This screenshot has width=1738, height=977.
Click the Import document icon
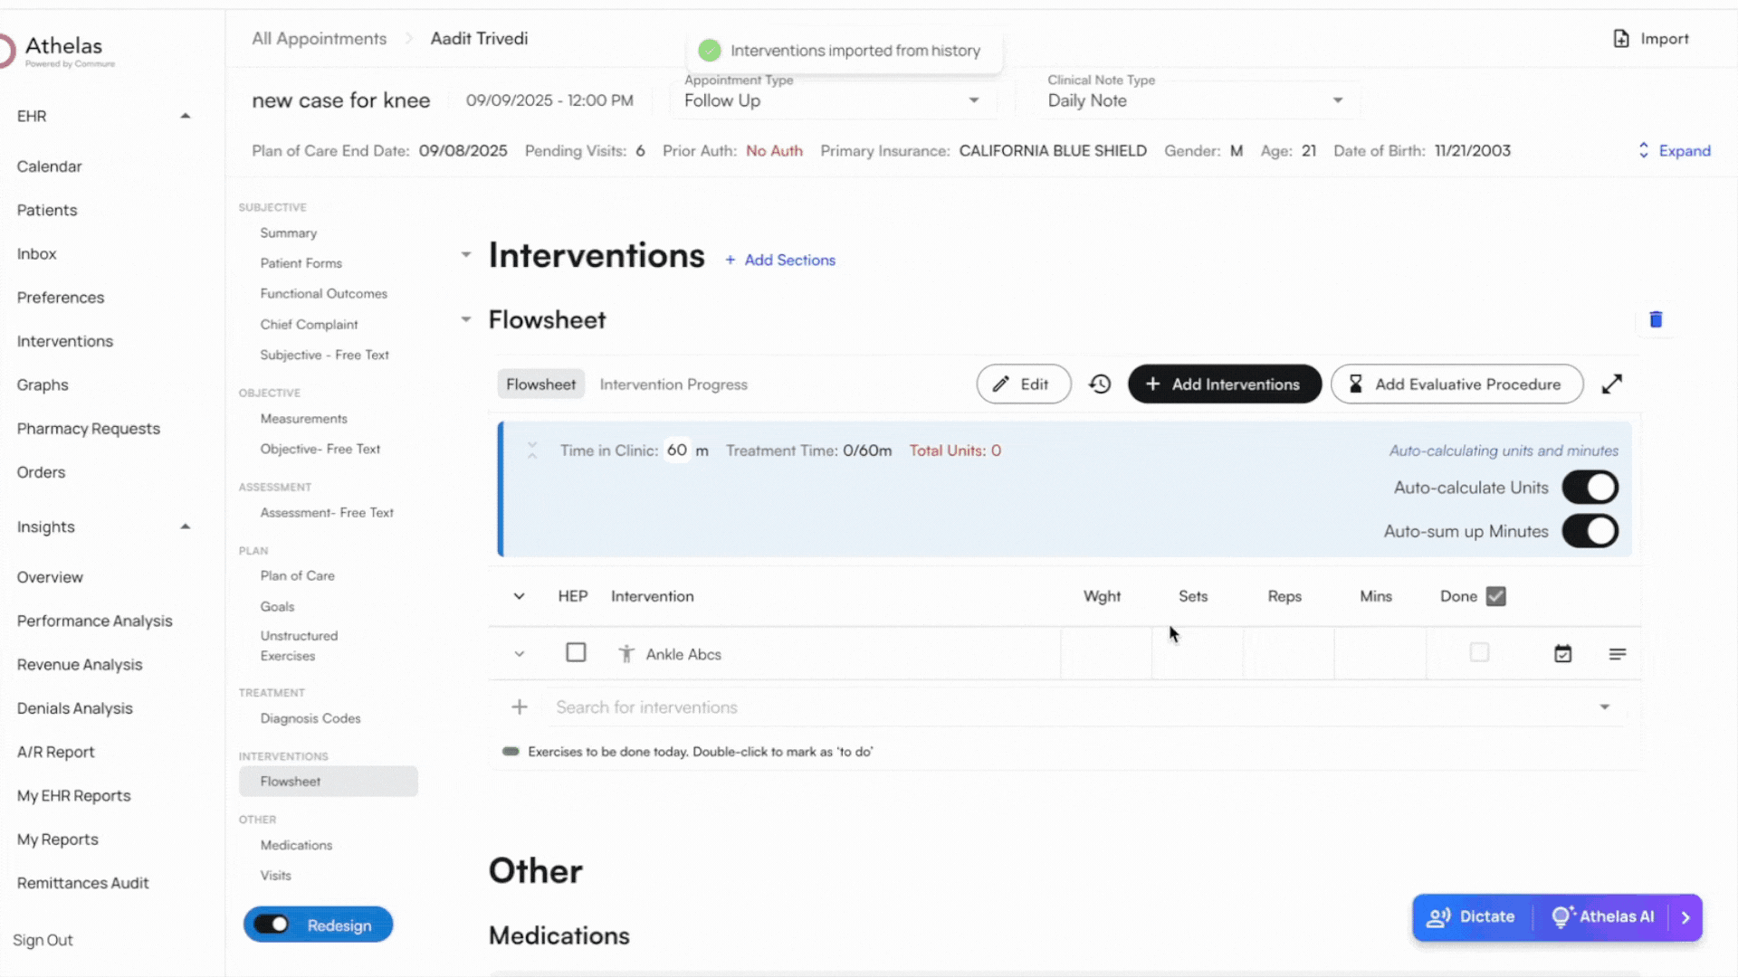tap(1621, 39)
